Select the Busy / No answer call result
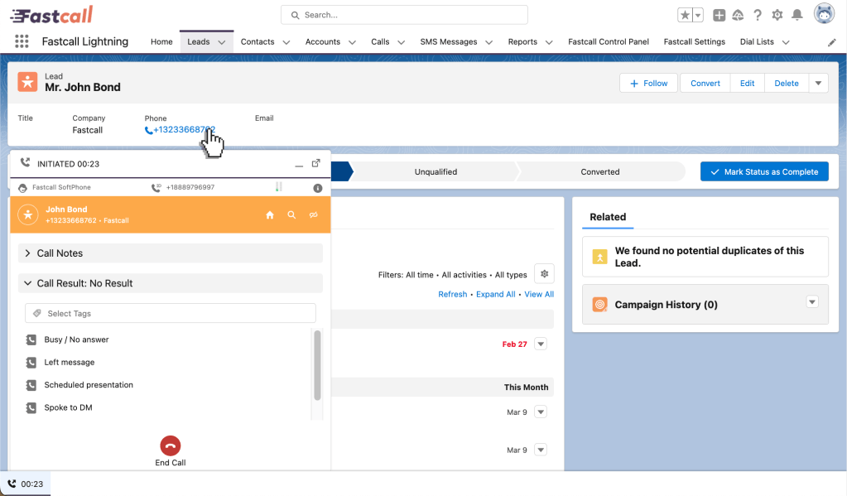Image resolution: width=847 pixels, height=496 pixels. tap(76, 339)
